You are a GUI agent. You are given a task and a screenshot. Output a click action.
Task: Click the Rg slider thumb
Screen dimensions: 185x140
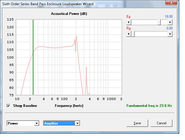133,34
